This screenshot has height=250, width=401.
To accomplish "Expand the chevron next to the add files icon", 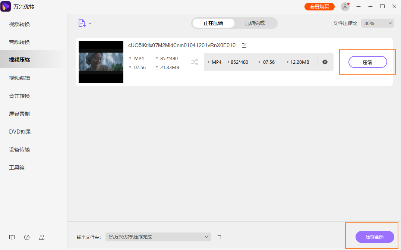I will [89, 23].
